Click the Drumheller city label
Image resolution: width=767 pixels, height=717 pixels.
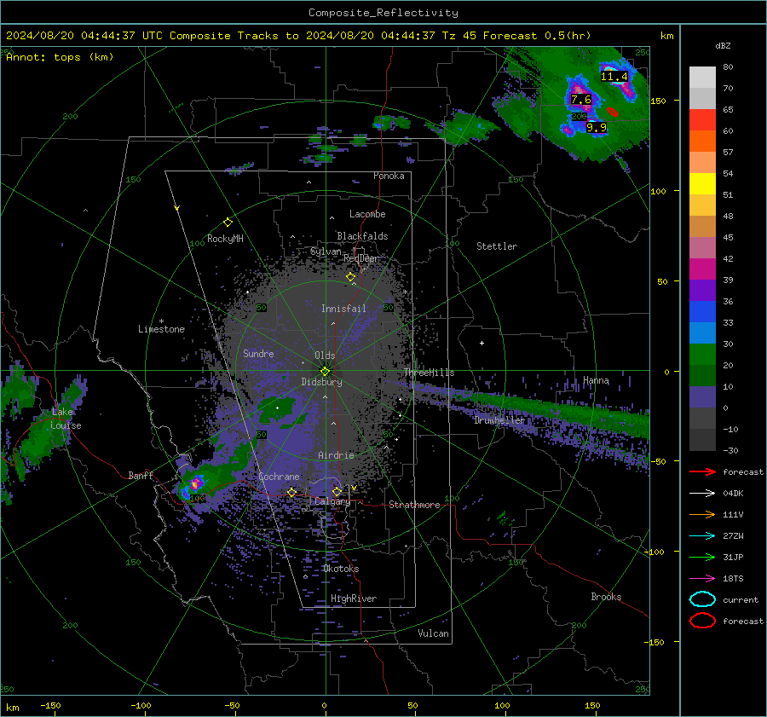[x=499, y=420]
